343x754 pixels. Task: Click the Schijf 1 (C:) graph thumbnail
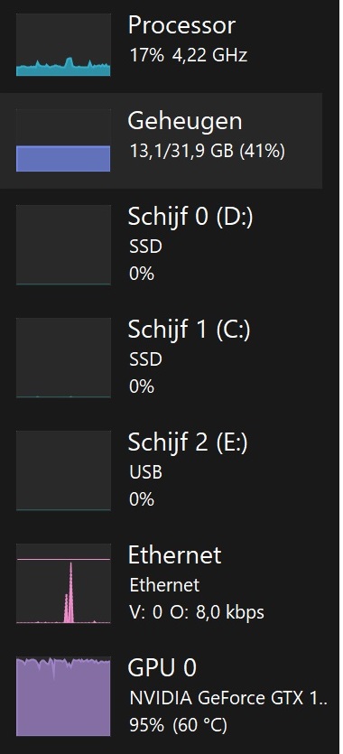coord(63,358)
